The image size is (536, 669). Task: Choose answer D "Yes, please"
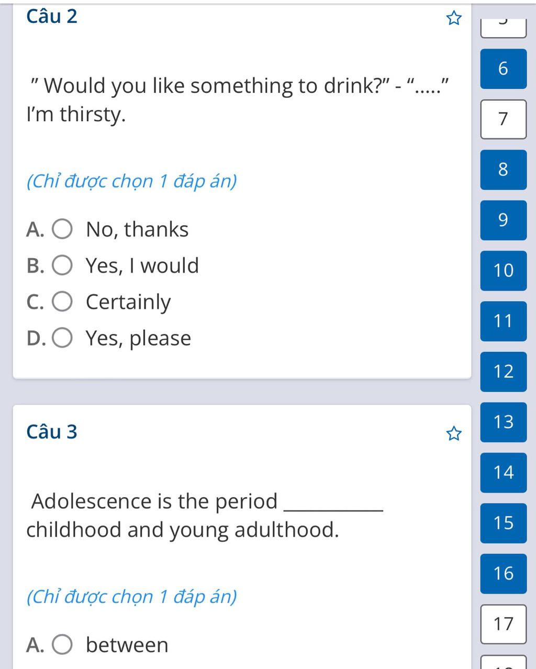pyautogui.click(x=62, y=338)
